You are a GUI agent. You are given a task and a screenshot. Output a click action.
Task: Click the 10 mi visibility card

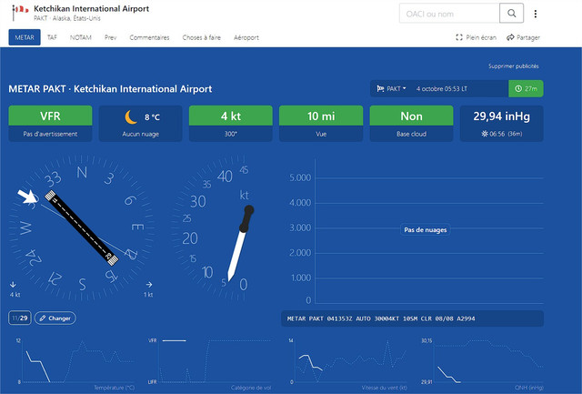321,123
